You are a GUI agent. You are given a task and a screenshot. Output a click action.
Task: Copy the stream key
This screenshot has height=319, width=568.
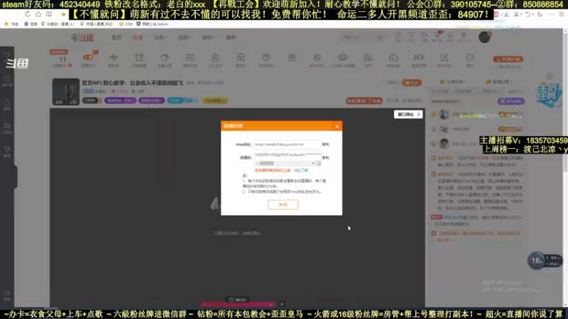point(326,157)
